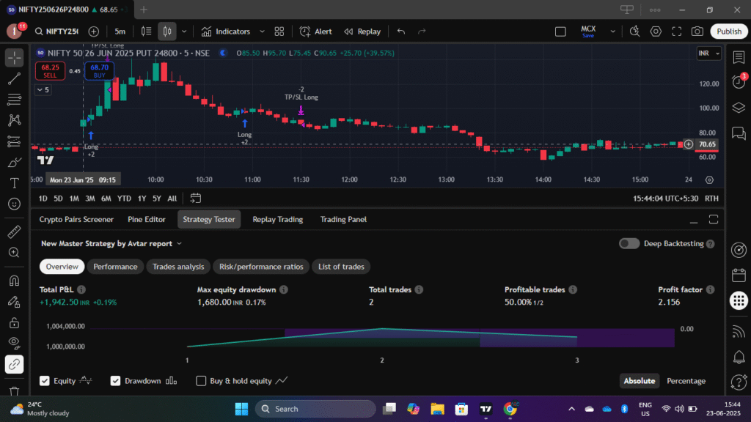This screenshot has width=751, height=422.
Task: Hide all drawings with eye icon
Action: pyautogui.click(x=15, y=343)
